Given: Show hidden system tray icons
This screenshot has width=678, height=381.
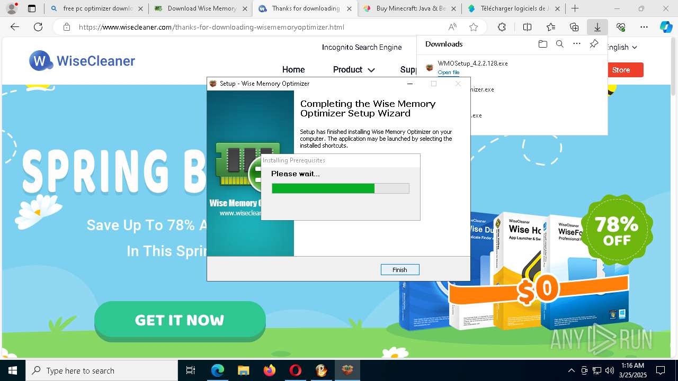Looking at the screenshot, I should pos(571,370).
